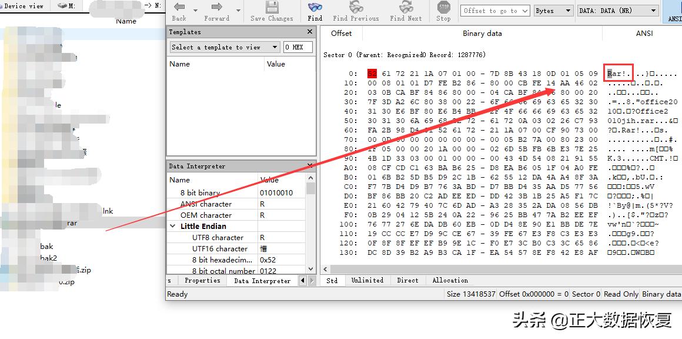Select the ANSI character row
The height and width of the screenshot is (339, 682).
236,204
